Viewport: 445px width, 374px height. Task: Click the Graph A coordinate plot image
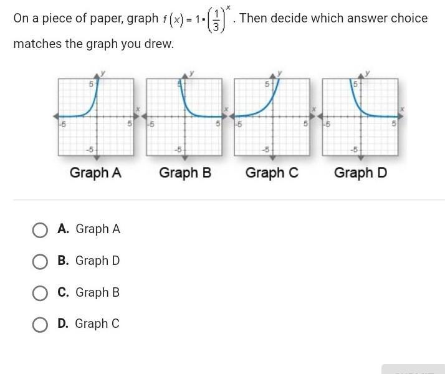click(95, 116)
